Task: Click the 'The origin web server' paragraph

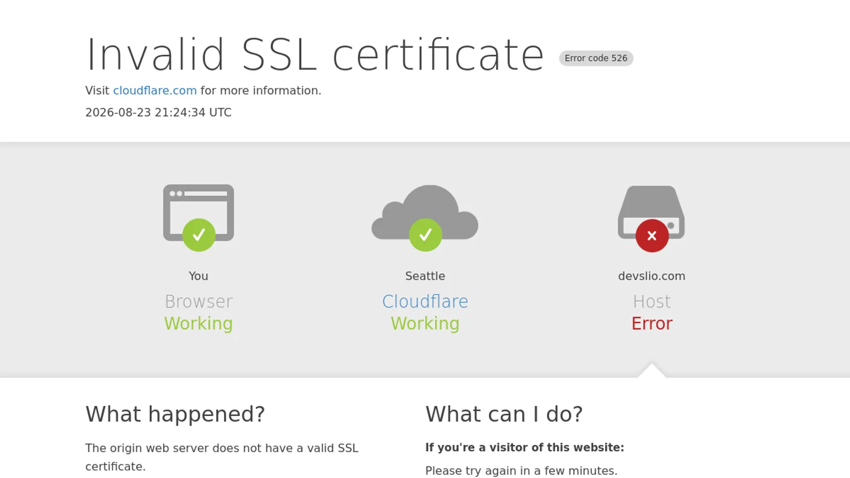Action: (x=222, y=457)
